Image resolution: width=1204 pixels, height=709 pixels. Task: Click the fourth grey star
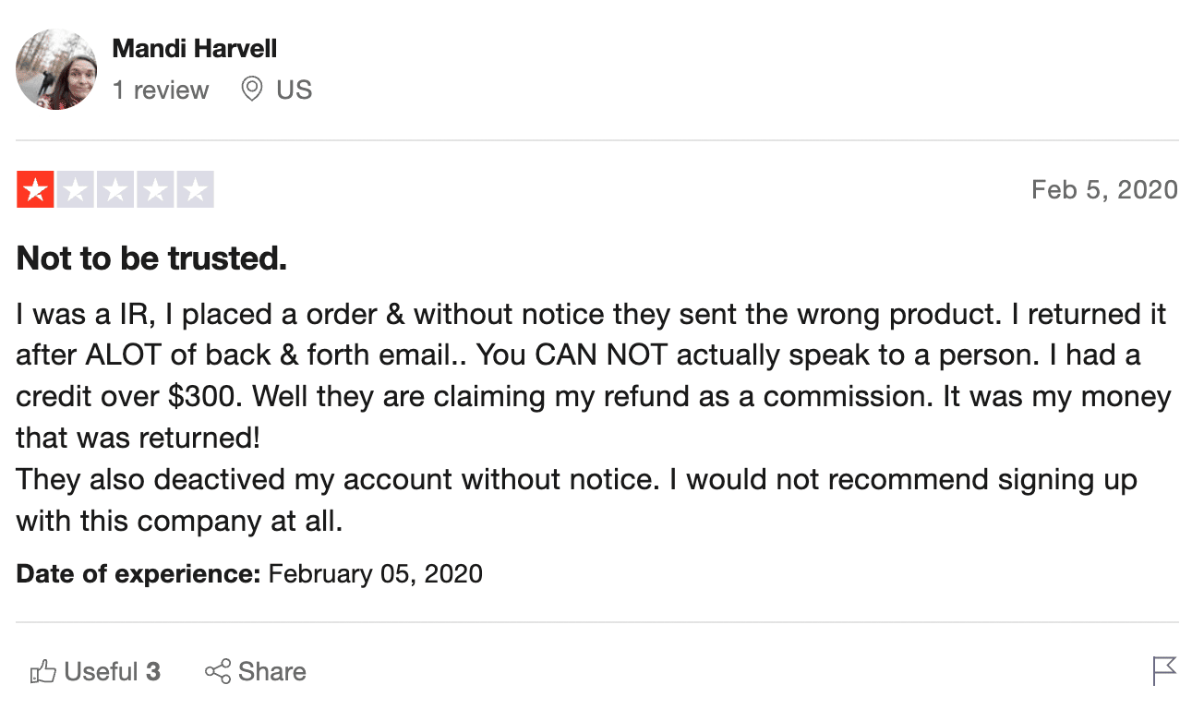click(155, 189)
